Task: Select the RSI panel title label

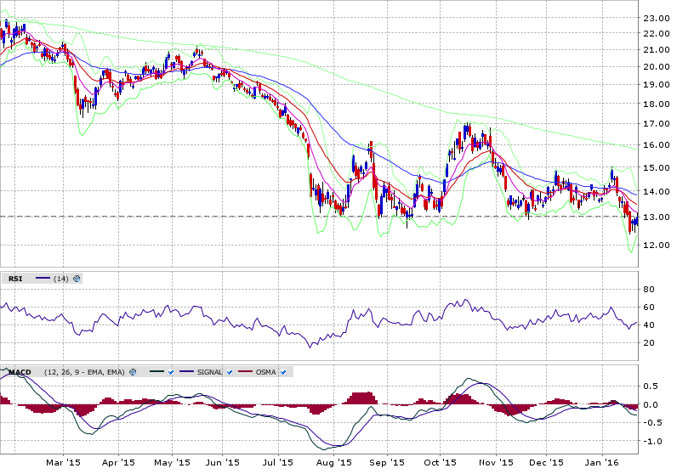Action: click(x=15, y=278)
